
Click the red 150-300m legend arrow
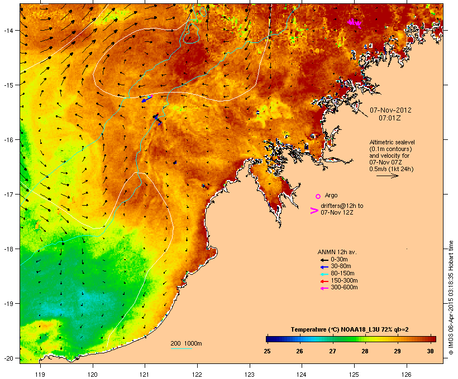(324, 281)
